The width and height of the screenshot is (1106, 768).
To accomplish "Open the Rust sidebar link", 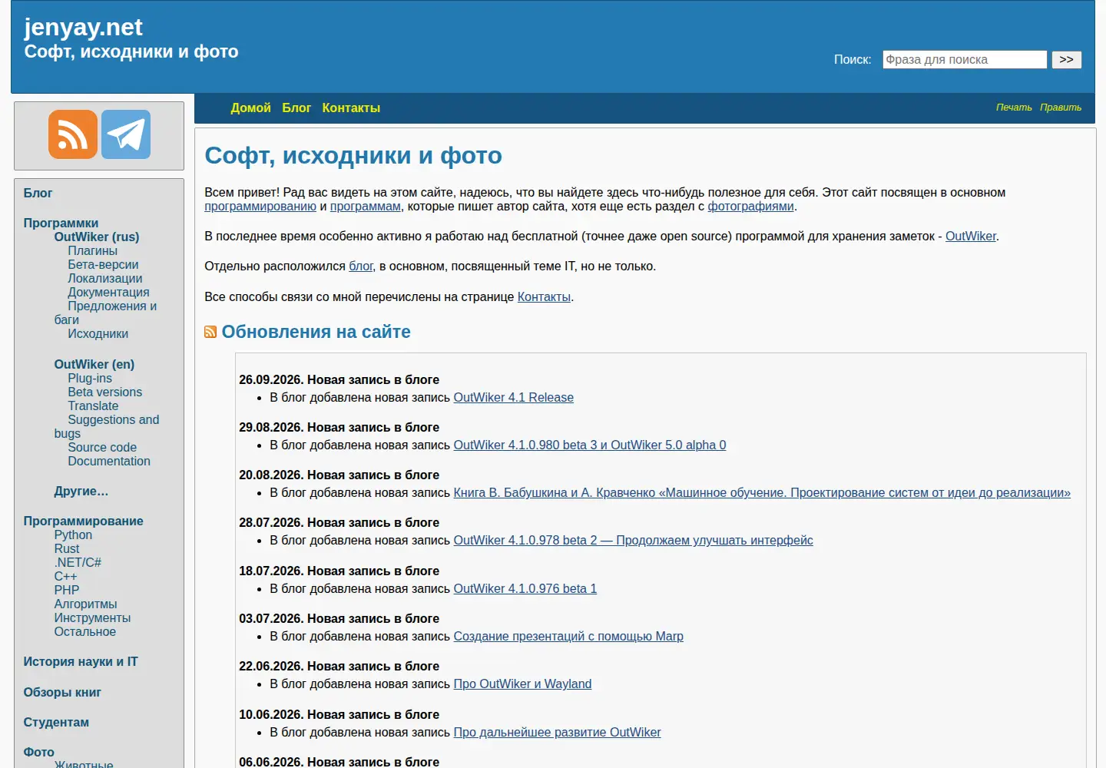I will (66, 548).
